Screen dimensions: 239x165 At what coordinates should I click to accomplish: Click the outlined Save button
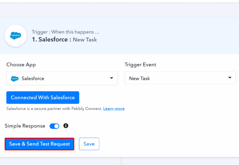pos(89,144)
